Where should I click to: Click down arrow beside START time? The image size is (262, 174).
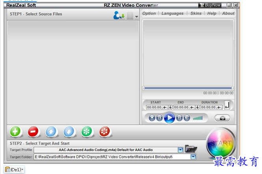point(170,107)
